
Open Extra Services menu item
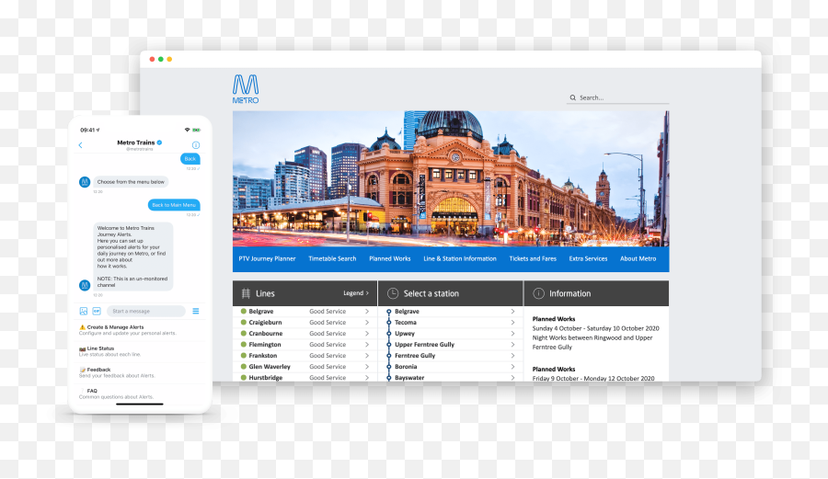588,258
